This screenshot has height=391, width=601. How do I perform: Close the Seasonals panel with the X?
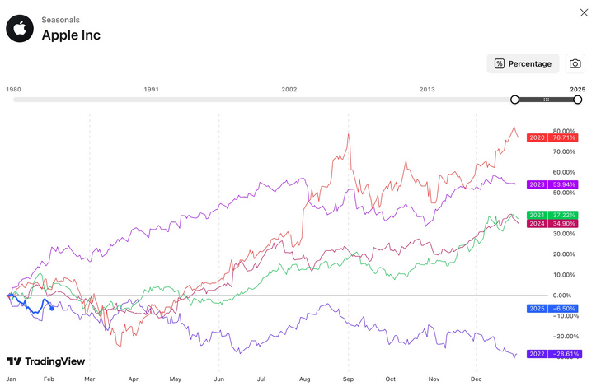tap(584, 12)
